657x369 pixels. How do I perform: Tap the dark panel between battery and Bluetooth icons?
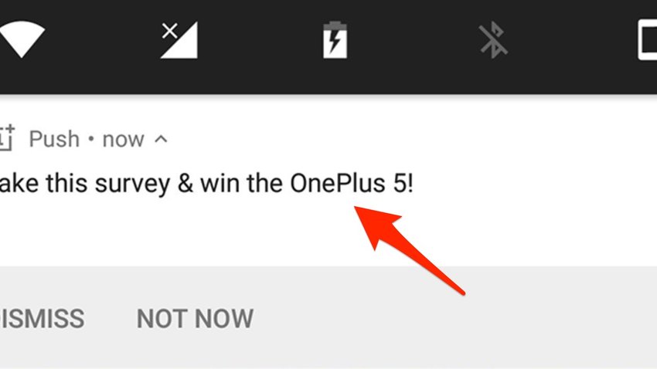413,39
